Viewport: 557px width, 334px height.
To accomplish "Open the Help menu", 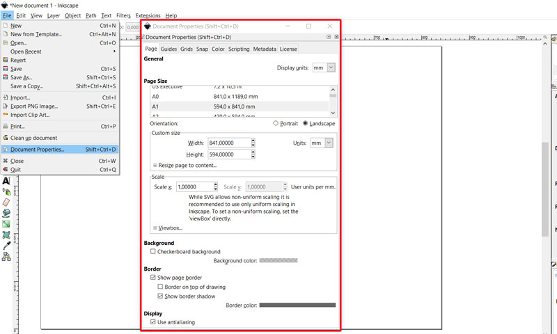I will (171, 15).
